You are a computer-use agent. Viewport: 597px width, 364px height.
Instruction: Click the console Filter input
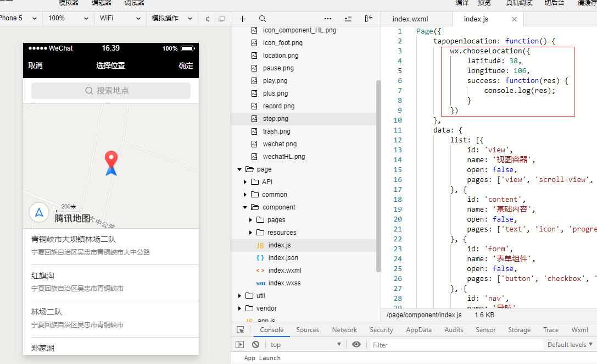point(456,345)
